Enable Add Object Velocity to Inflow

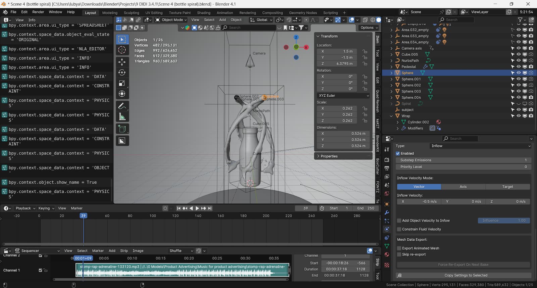399,221
